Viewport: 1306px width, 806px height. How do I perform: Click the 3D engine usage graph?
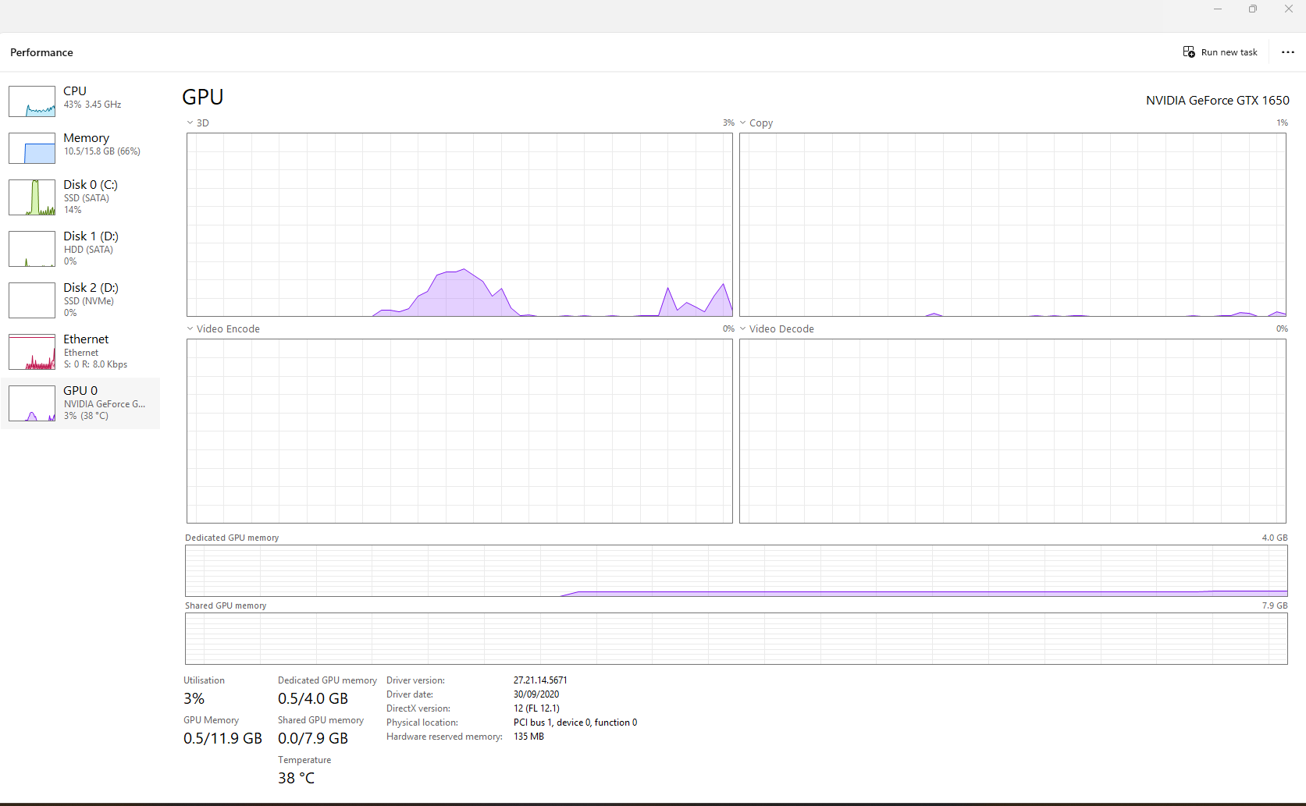coord(460,225)
